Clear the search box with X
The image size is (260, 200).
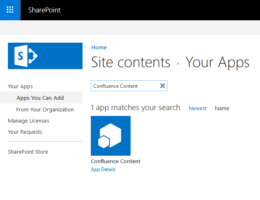163,86
